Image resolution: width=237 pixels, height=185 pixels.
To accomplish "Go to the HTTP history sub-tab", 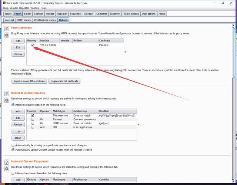I will 24,20.
